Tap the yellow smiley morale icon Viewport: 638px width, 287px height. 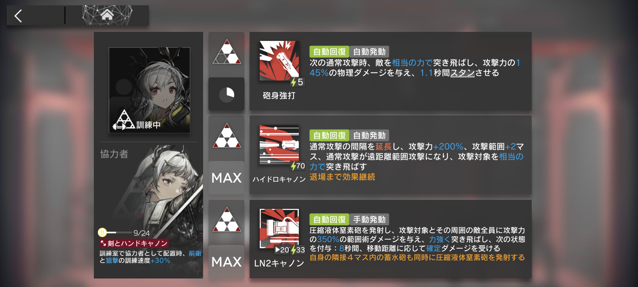click(102, 232)
